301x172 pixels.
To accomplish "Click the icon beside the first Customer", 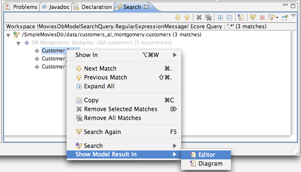I will (x=37, y=51).
